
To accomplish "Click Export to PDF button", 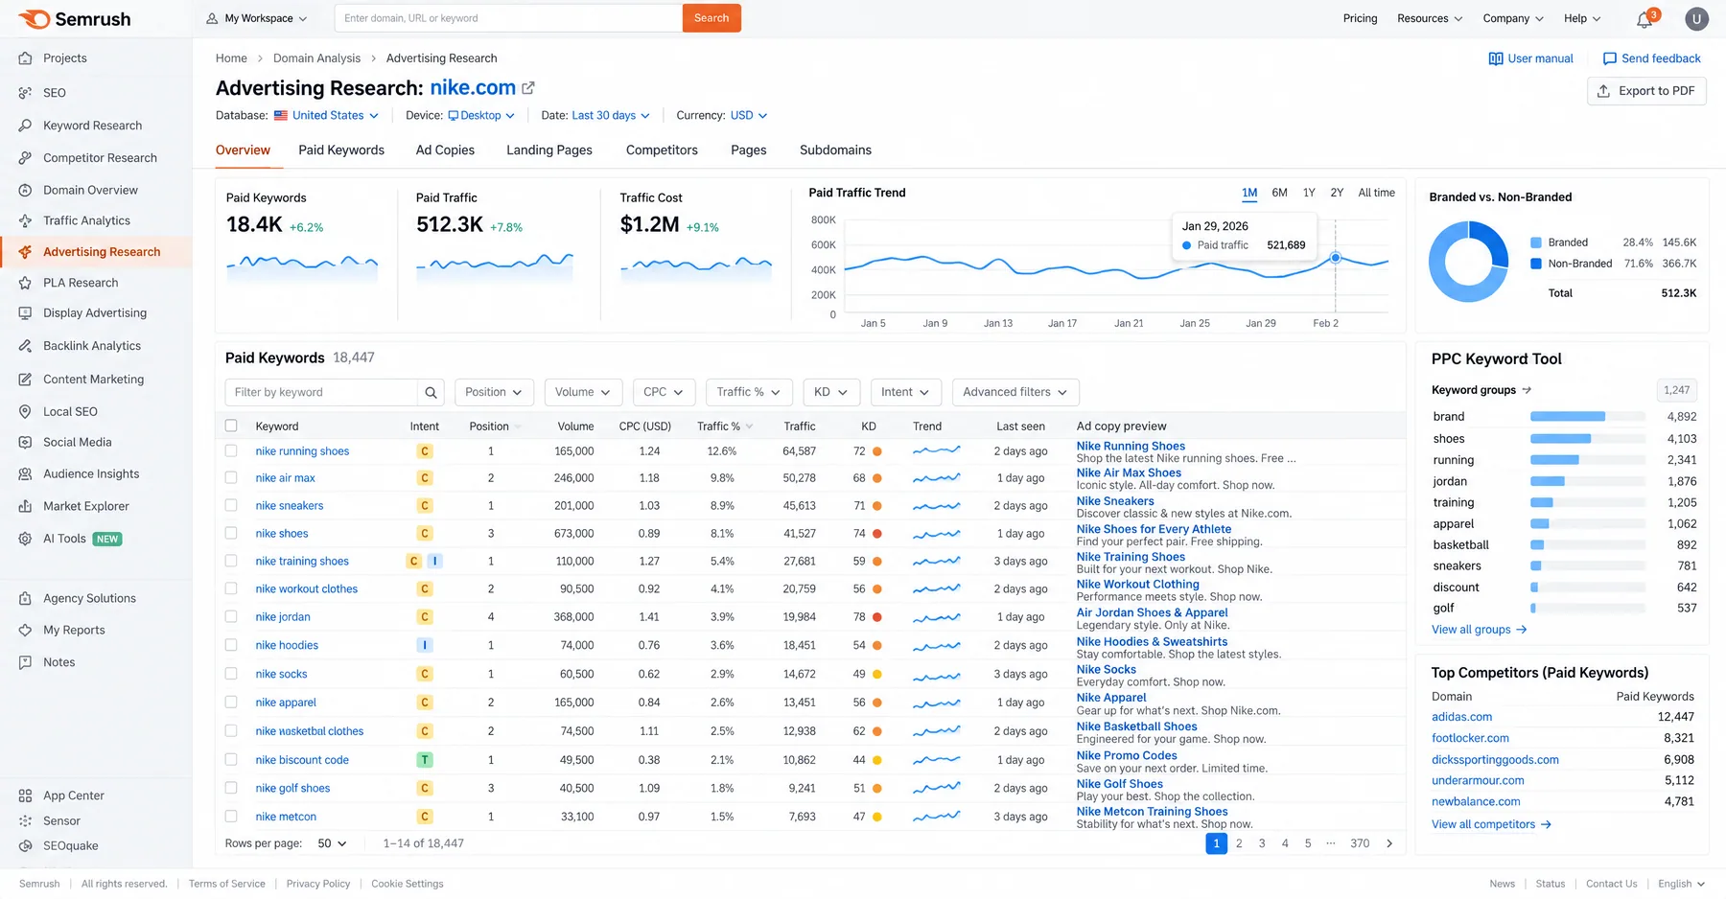I will point(1646,91).
